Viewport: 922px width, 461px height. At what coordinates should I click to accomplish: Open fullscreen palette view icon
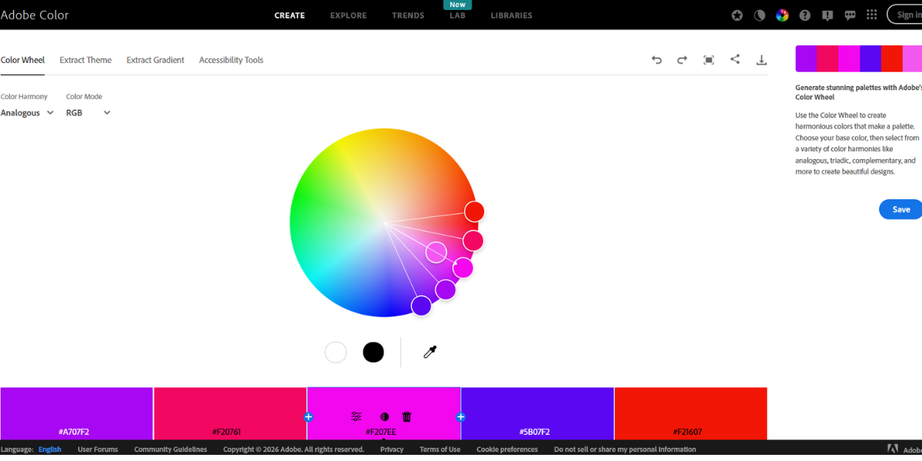click(708, 60)
